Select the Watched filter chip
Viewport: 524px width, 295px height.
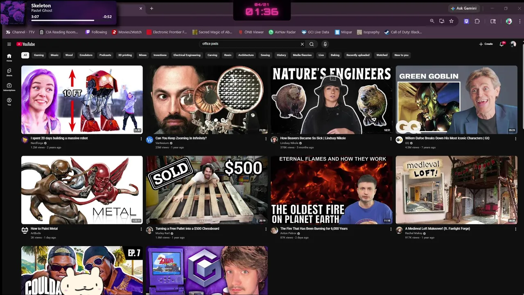[x=382, y=55]
